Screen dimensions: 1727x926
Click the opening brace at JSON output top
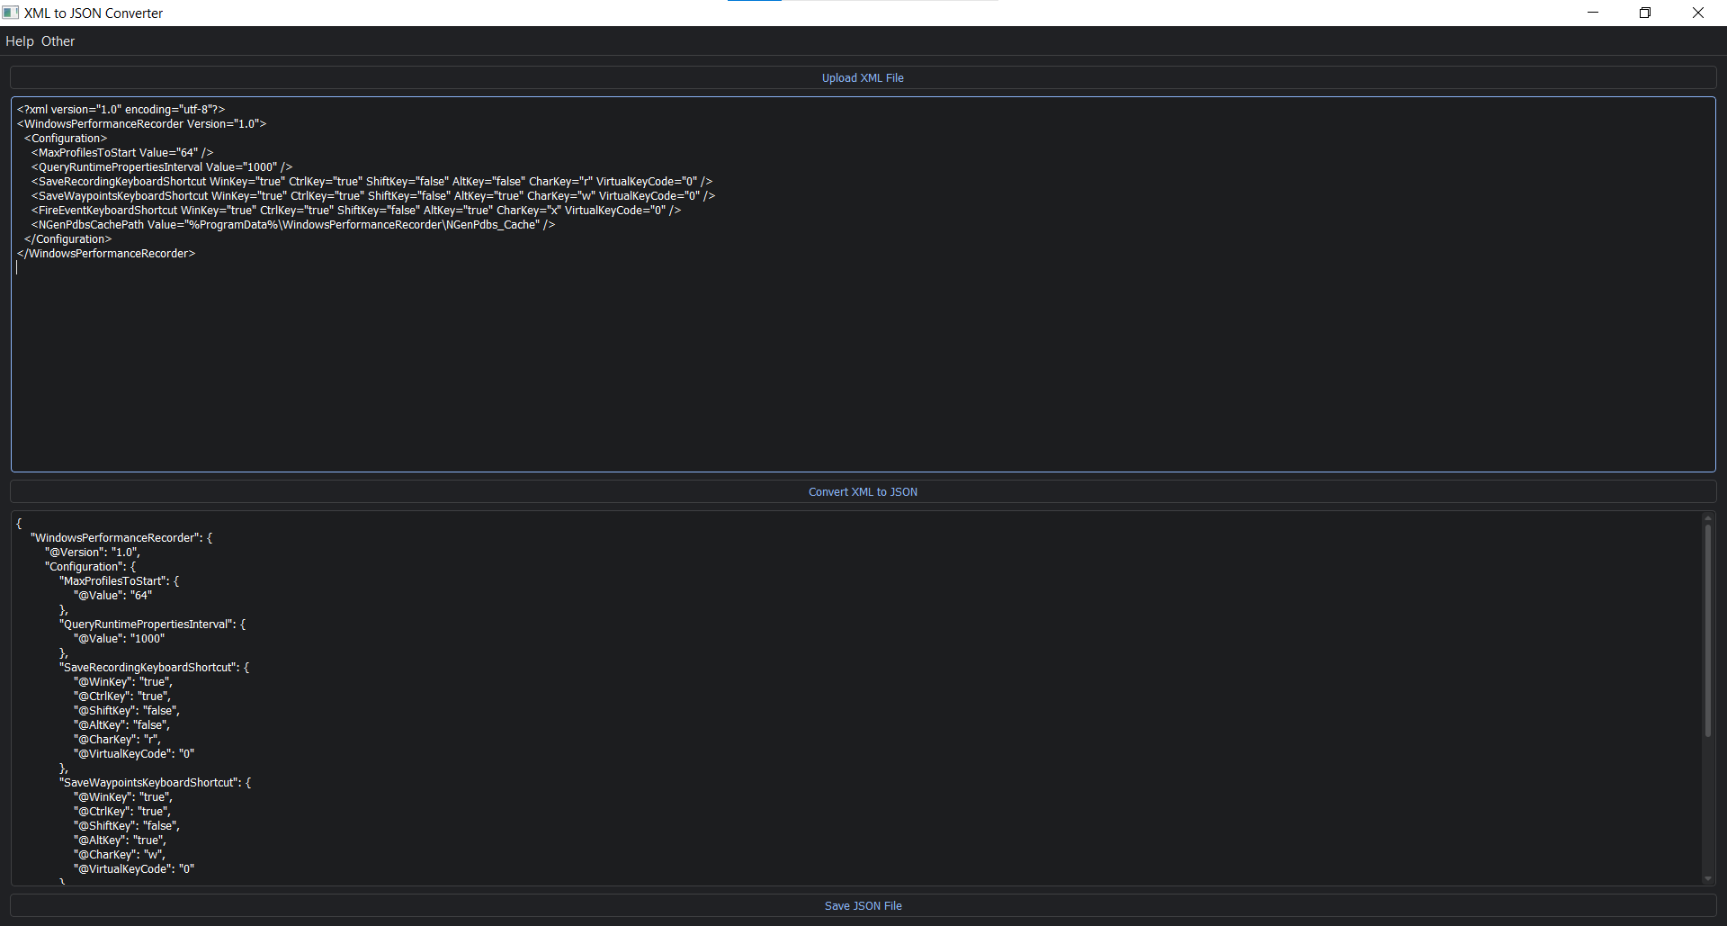pyautogui.click(x=19, y=524)
